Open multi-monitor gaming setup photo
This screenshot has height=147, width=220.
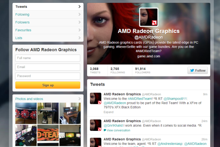tap(26, 135)
